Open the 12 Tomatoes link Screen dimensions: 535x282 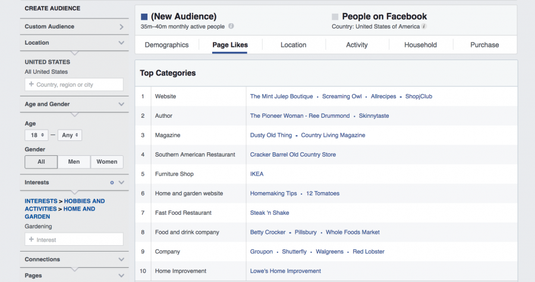[323, 193]
